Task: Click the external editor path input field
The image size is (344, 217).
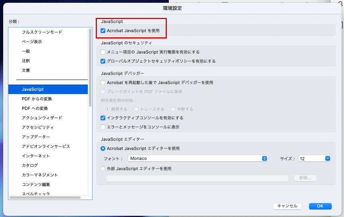Action: click(197, 179)
